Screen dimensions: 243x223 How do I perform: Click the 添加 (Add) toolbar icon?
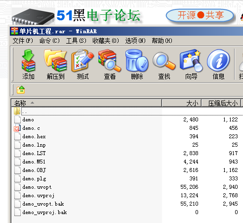coord(28,60)
